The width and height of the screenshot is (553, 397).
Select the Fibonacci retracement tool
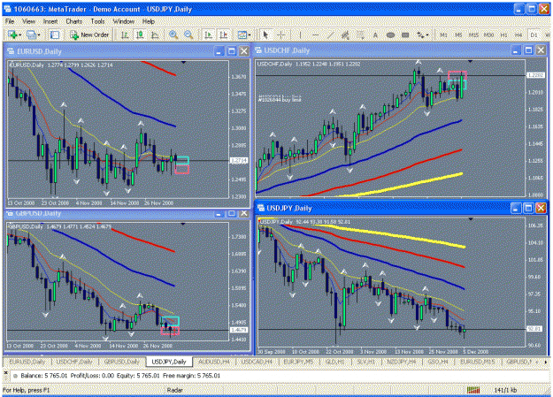point(360,34)
